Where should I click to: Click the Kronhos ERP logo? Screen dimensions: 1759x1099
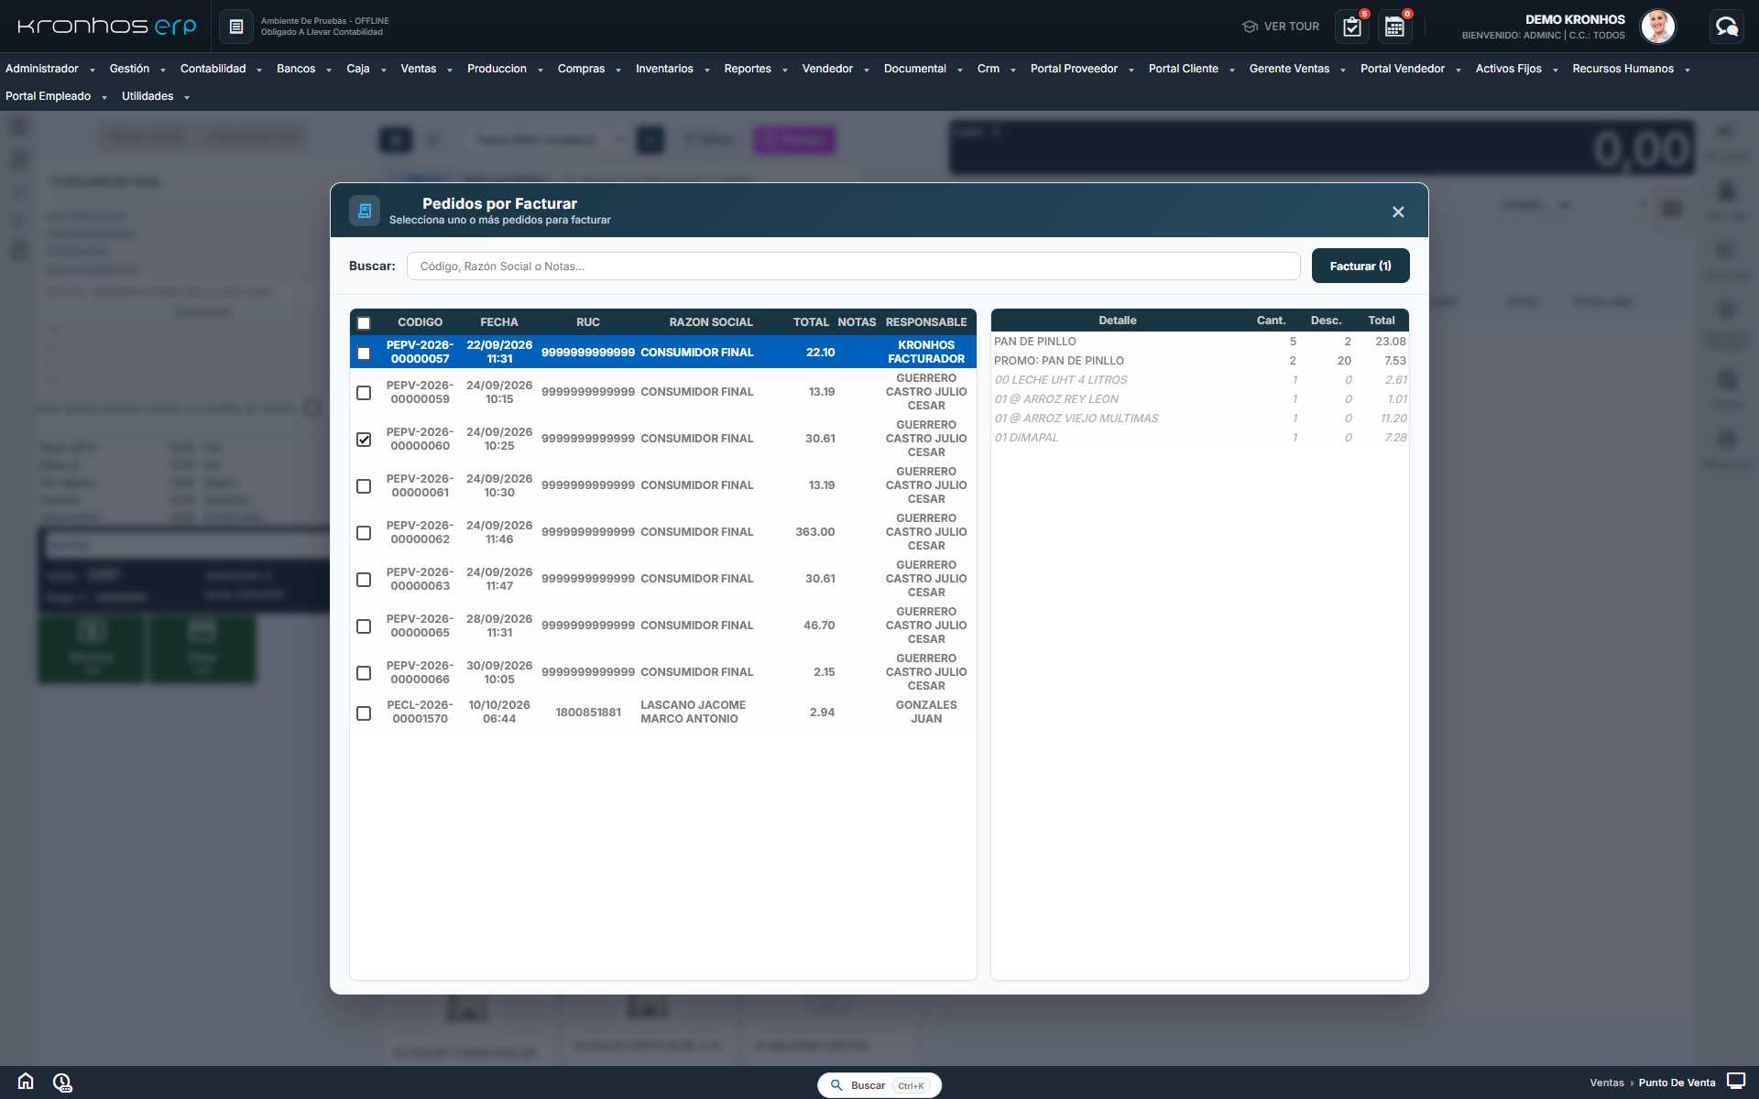coord(107,27)
